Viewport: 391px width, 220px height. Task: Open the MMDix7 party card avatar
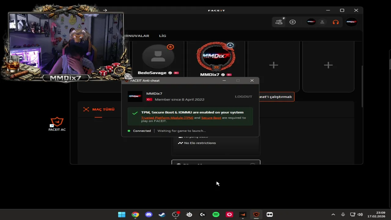pyautogui.click(x=216, y=57)
